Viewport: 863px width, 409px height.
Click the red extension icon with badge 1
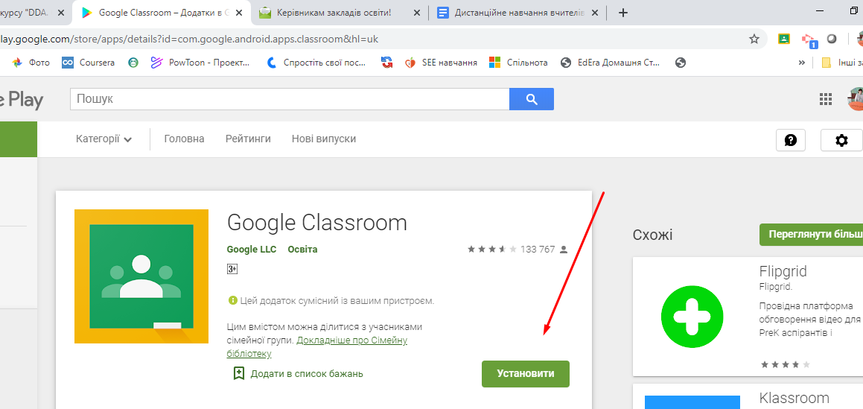point(809,40)
